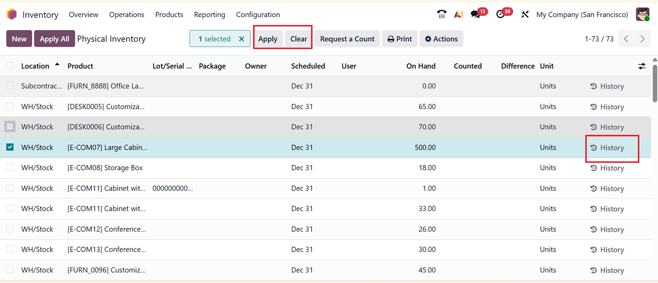This screenshot has height=283, width=658.
Task: Open the user avatar profile menu
Action: 643,14
